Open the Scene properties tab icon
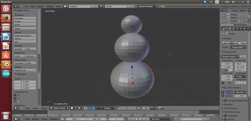Screen dimensions: 251x121 [237, 29]
